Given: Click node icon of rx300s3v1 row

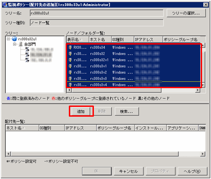Looking at the screenshot, I should [x=70, y=66].
